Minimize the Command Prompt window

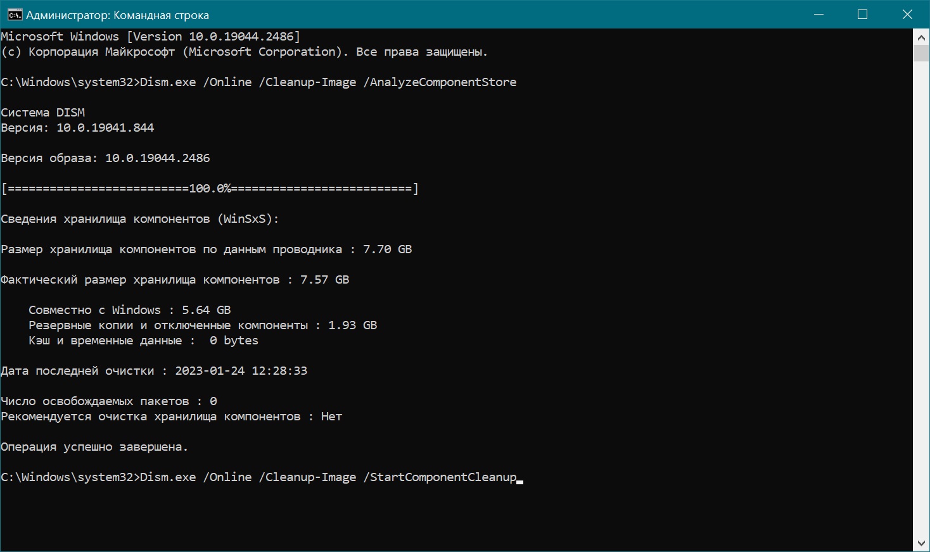pos(818,15)
